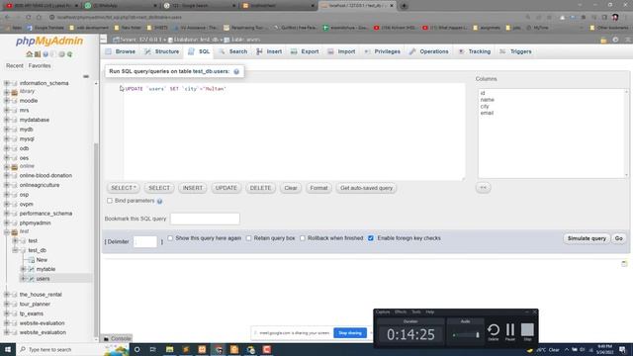Expand the phpmyadmin database node

click(7, 222)
